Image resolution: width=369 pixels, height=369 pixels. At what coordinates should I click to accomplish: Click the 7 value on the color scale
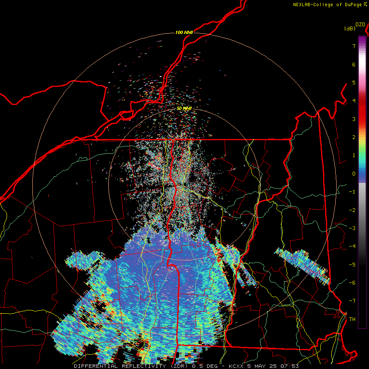354,46
